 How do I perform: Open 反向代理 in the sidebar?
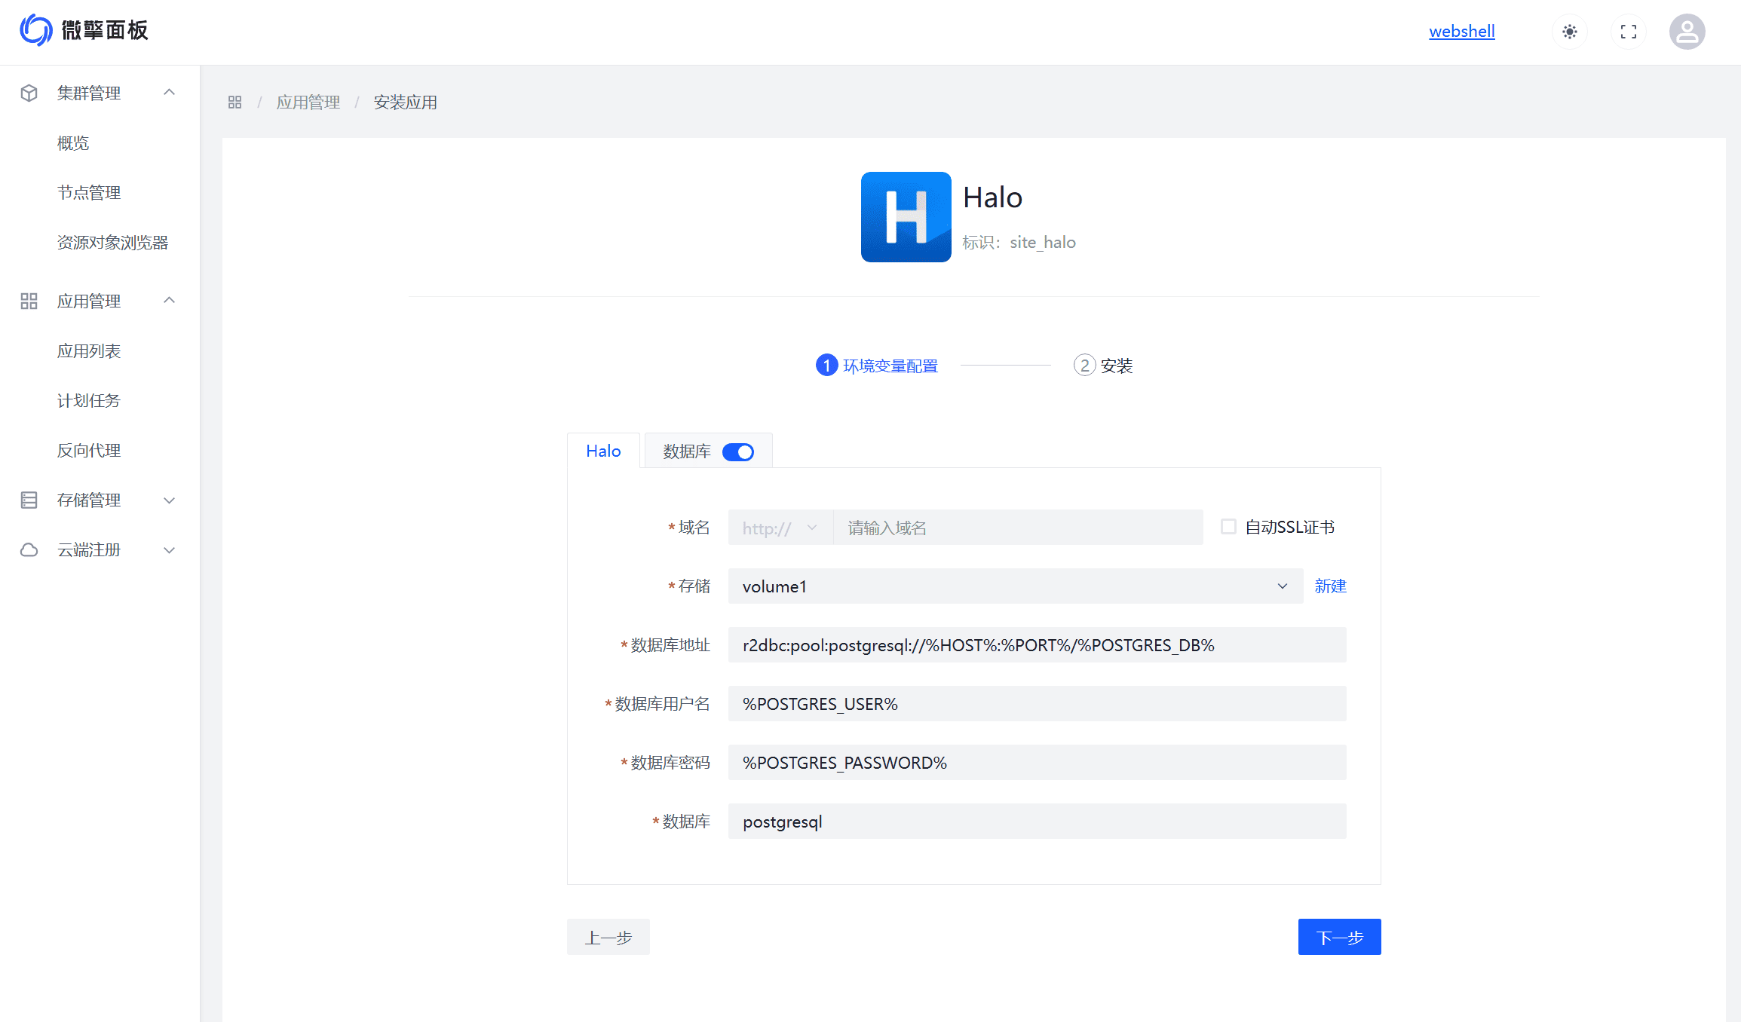tap(89, 450)
